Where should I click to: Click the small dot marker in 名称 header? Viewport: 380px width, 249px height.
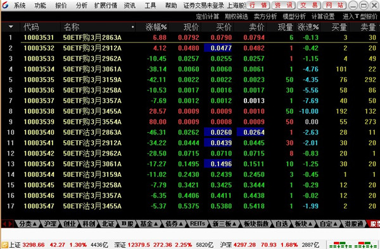point(132,27)
